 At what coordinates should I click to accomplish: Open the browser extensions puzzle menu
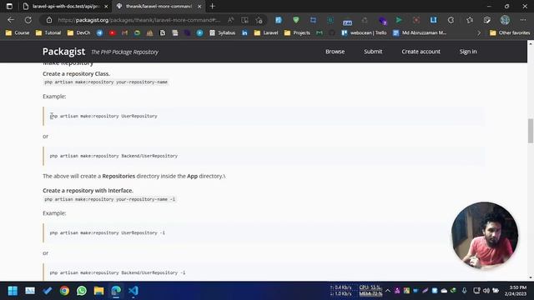click(x=451, y=20)
